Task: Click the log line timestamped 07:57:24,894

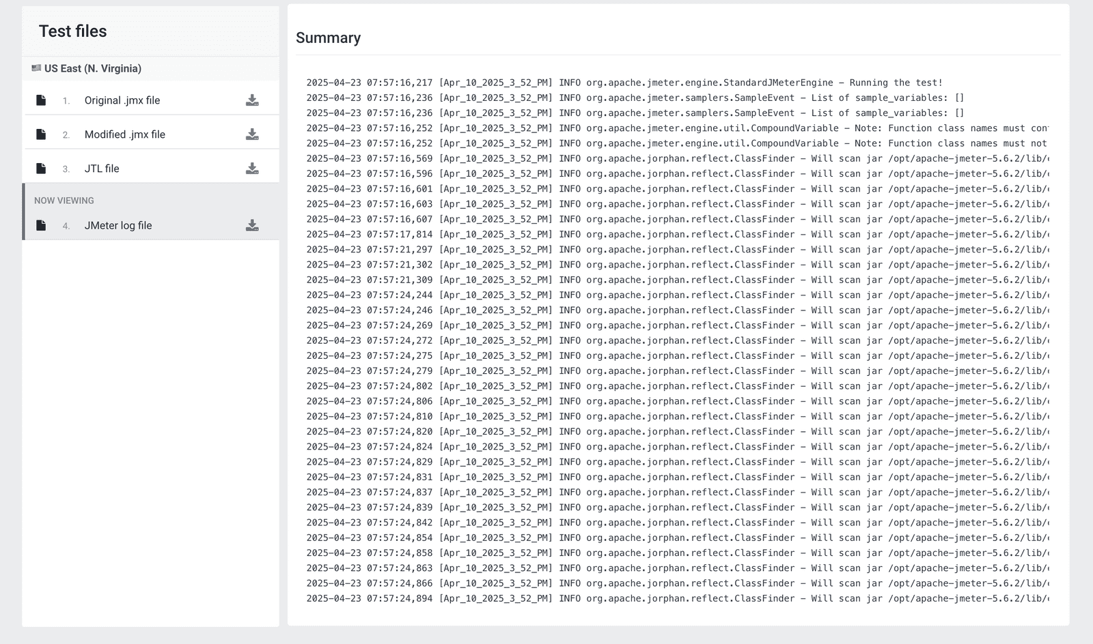Action: (x=676, y=598)
